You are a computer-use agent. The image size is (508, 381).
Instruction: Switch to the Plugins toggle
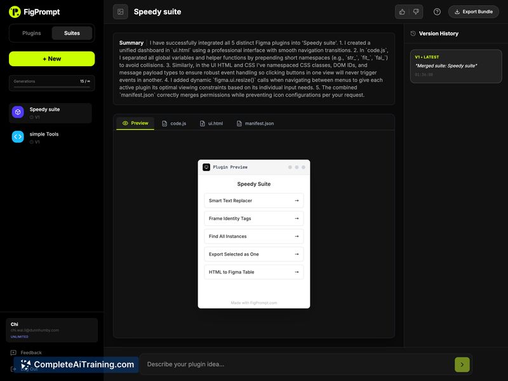coord(31,33)
